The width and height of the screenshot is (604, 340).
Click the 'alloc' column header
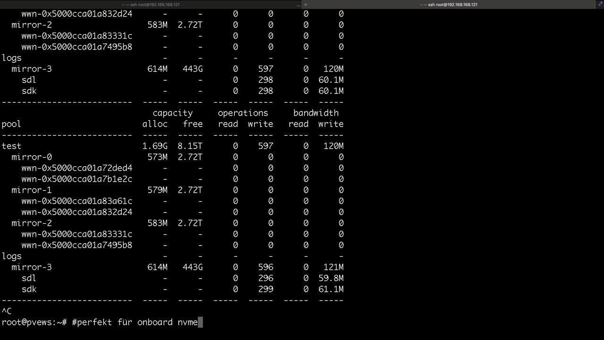[155, 124]
